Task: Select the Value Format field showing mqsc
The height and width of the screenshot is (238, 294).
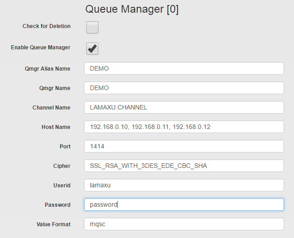Action: [x=184, y=224]
